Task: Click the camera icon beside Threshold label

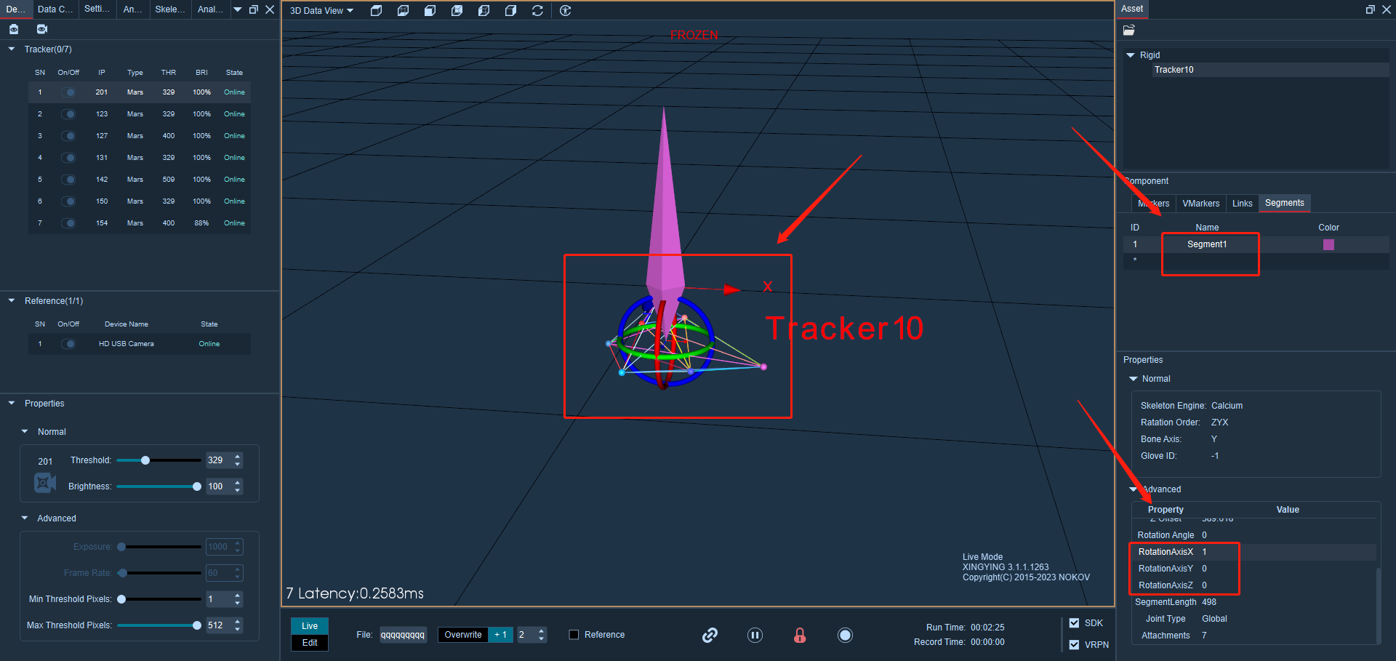Action: (x=45, y=482)
